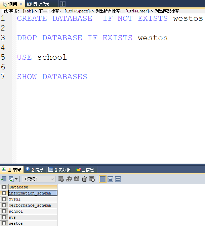Viewport: 205px width, 228px height.
Task: Check the westos row checkbox
Action: pos(4,223)
